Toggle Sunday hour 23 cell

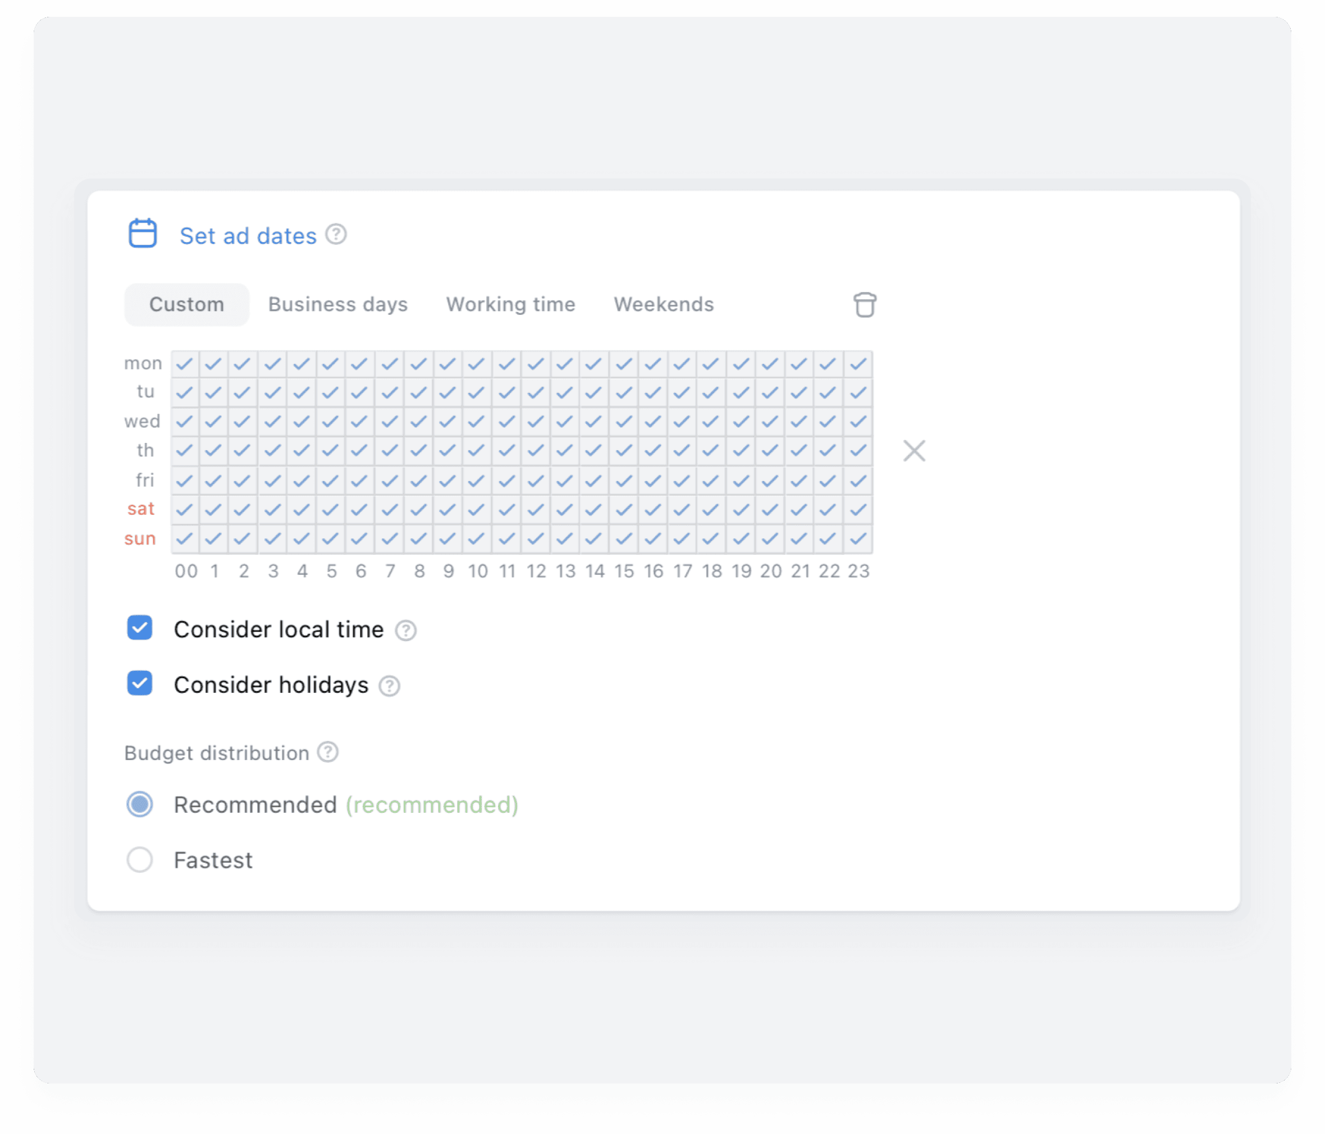(x=858, y=539)
